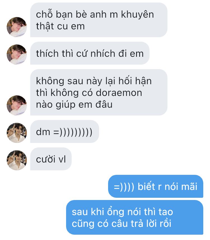Tap the blue '=)))) biết r nói mãi' bubble
Image resolution: width=210 pixels, height=240 pixels.
click(x=156, y=186)
